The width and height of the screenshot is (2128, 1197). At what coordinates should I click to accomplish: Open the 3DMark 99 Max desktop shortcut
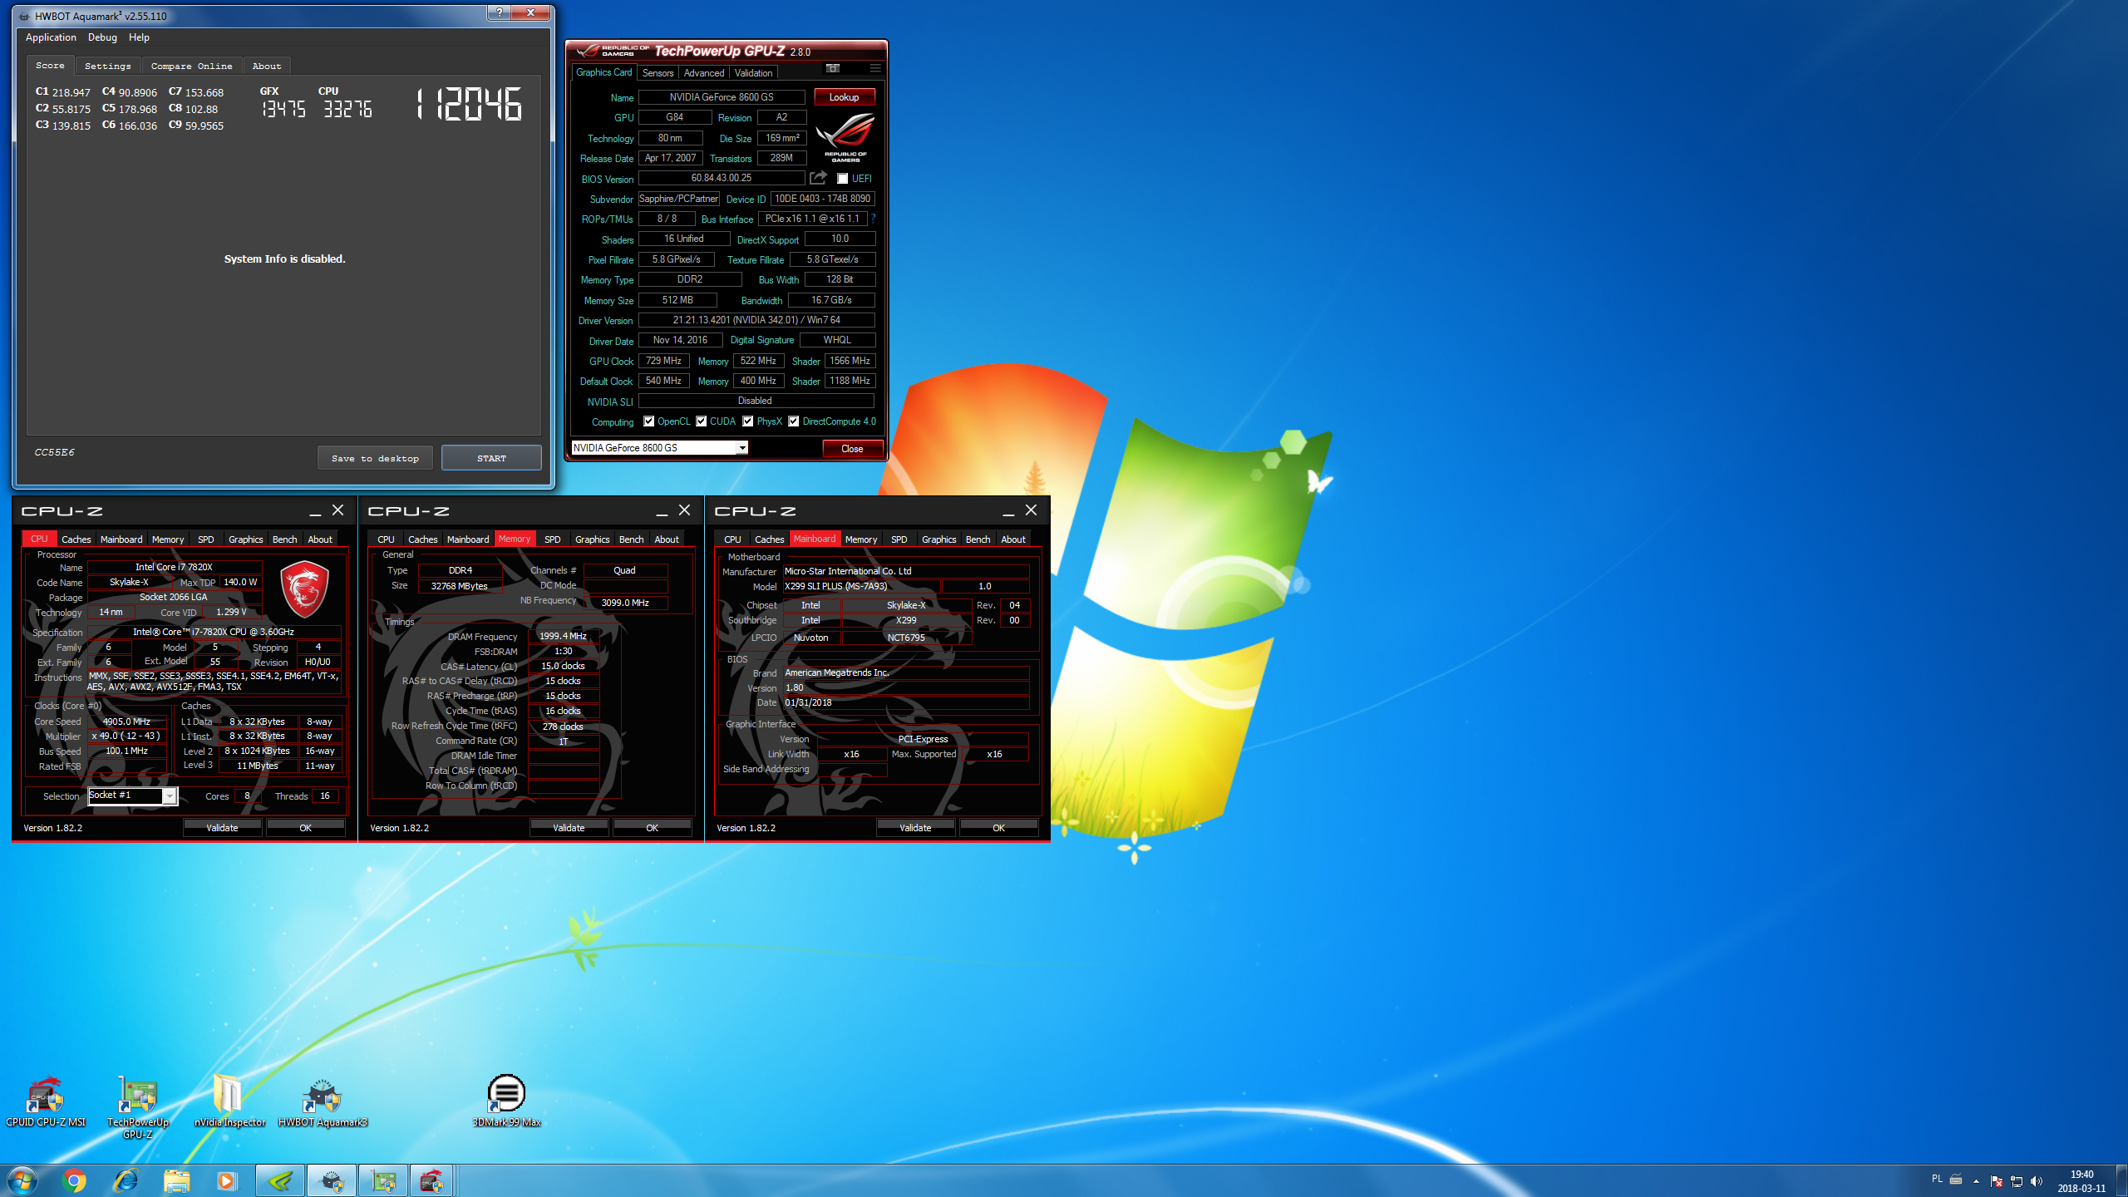(x=506, y=1102)
